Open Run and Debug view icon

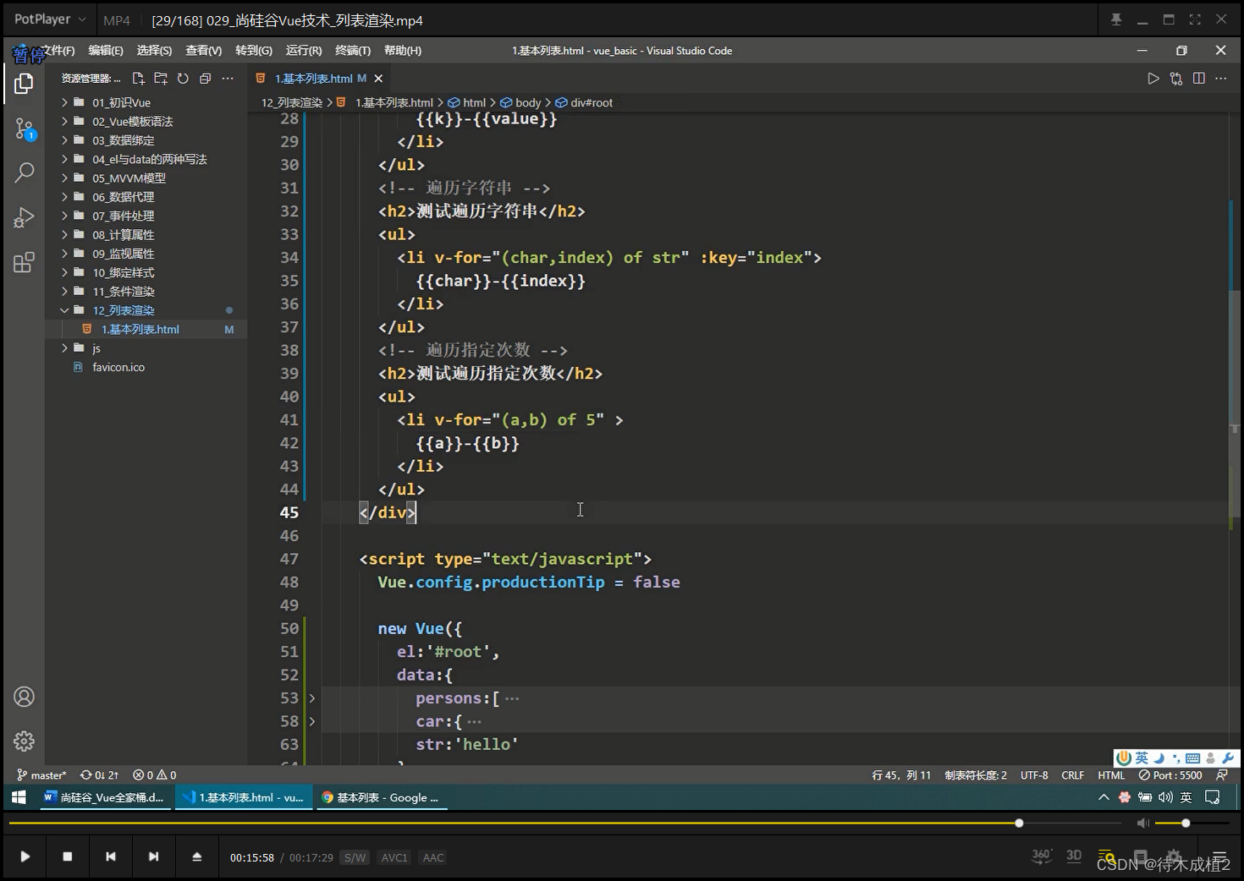[24, 217]
